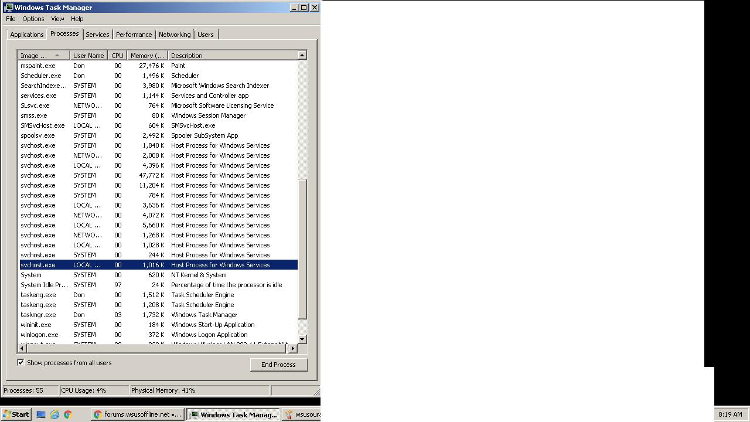
Task: Open the Options menu
Action: pyautogui.click(x=33, y=19)
